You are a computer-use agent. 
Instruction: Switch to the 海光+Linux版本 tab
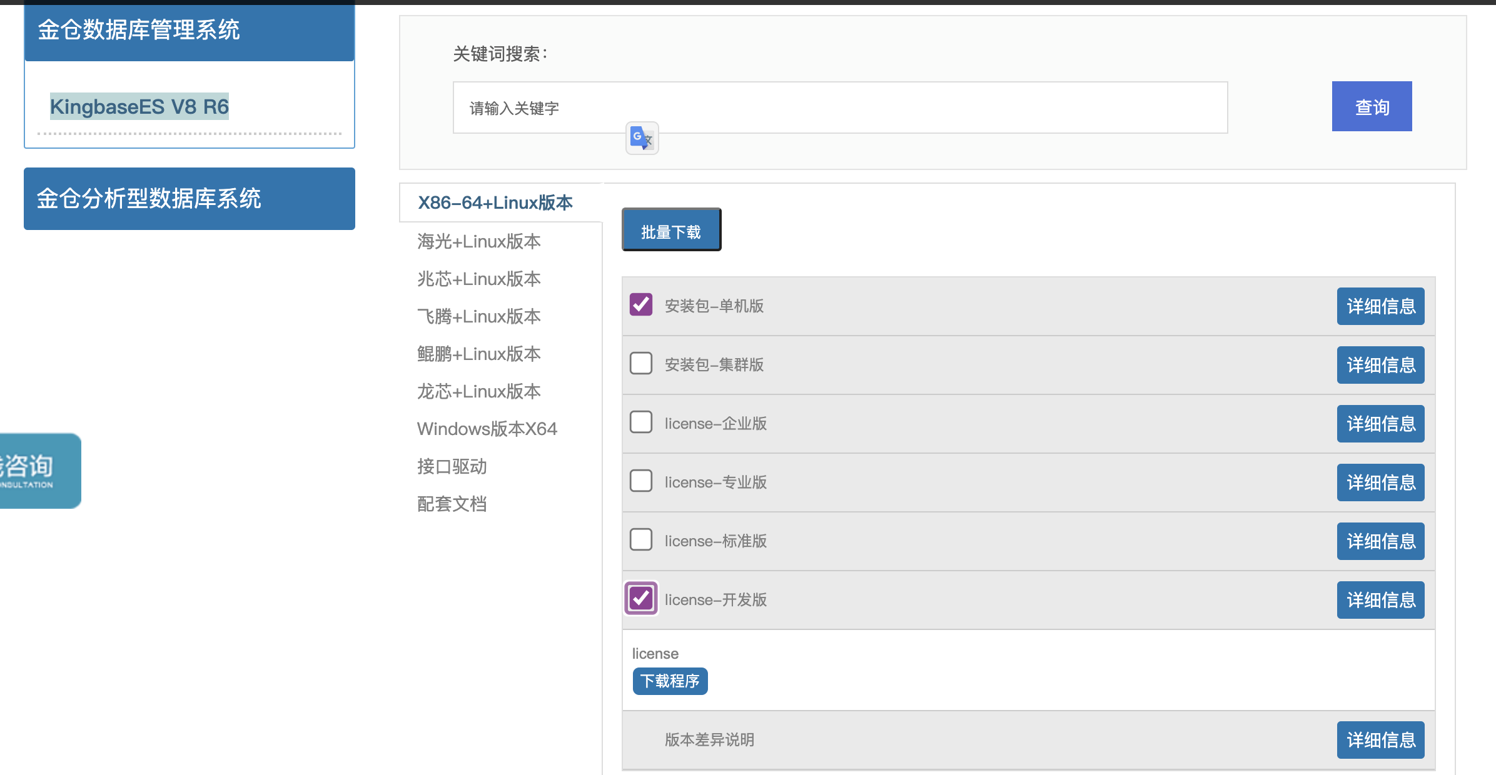point(478,242)
